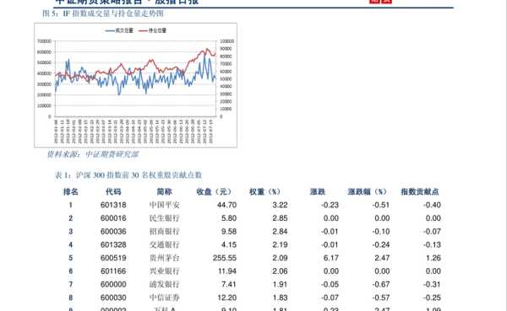Screen dimensions: 507x311
Task: Click the closing price 44.70
Action: 226,205
